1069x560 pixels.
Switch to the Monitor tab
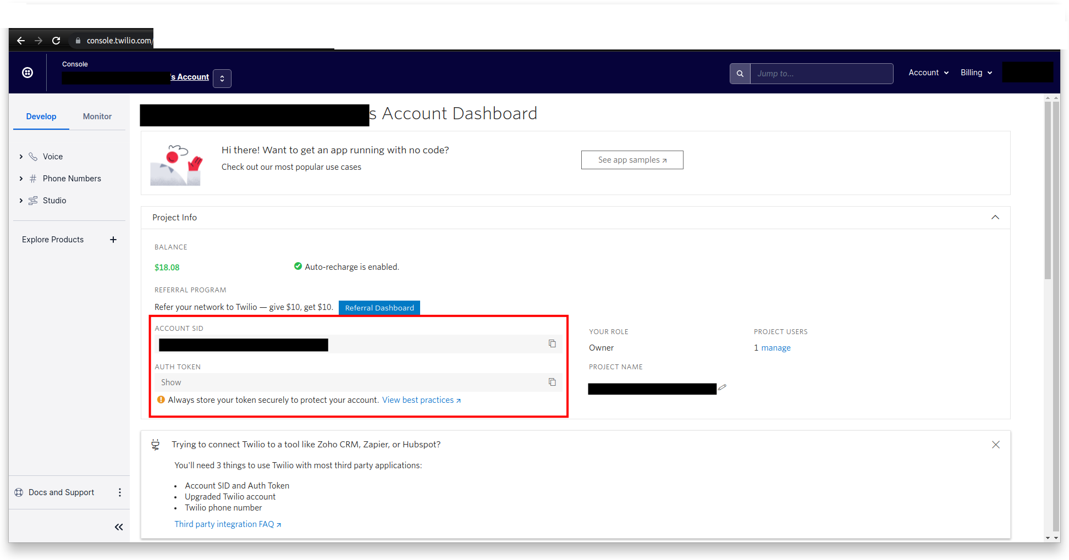tap(97, 117)
